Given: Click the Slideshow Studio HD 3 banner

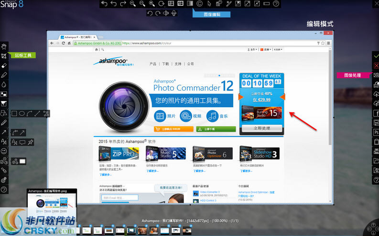Looking at the screenshot, I should (x=260, y=154).
